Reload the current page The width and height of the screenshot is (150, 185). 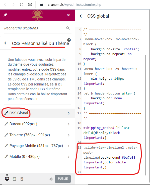[x=22, y=5]
